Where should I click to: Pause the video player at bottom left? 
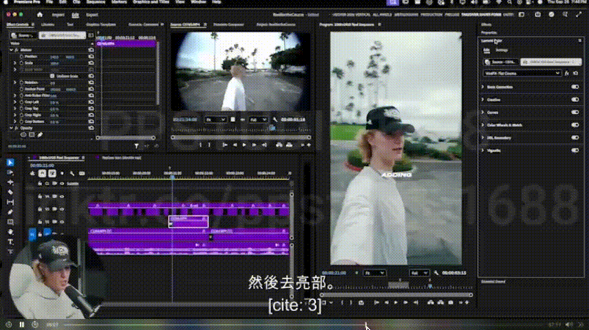(x=21, y=324)
